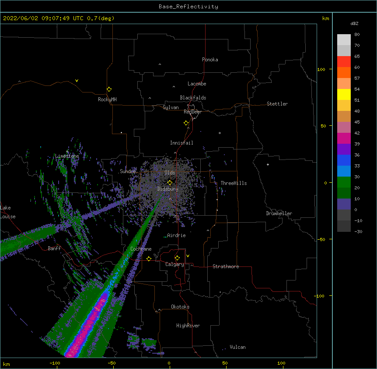Click the Innisfail city label
The image size is (377, 369).
(182, 143)
